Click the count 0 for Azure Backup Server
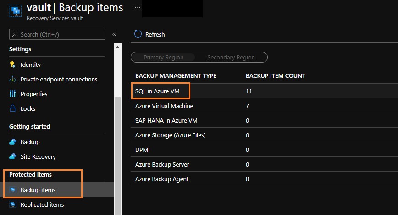This screenshot has width=398, height=215. pyautogui.click(x=248, y=164)
